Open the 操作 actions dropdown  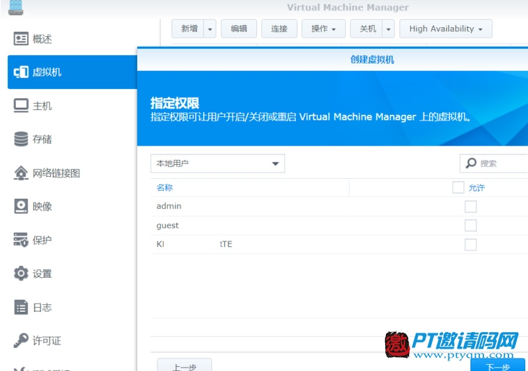(x=323, y=29)
